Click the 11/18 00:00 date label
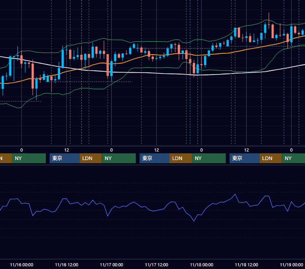This screenshot has height=269, width=305. pos(201,265)
